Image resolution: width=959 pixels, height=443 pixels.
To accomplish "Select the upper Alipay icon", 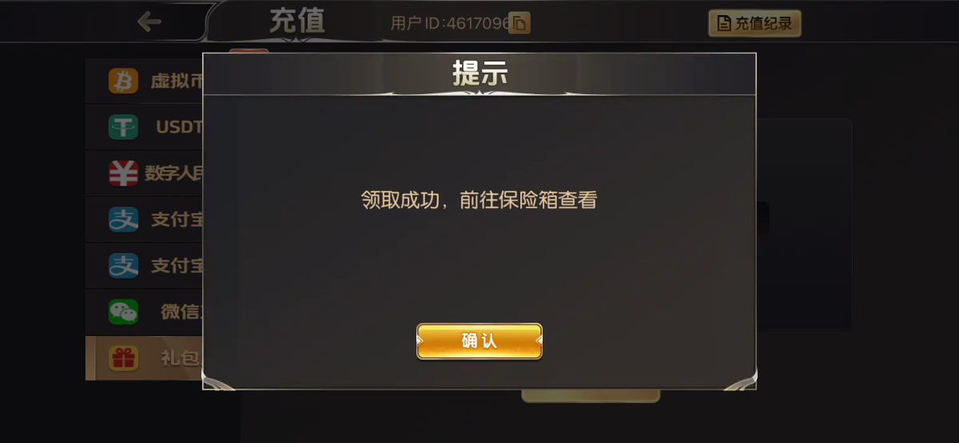I will pos(123,220).
